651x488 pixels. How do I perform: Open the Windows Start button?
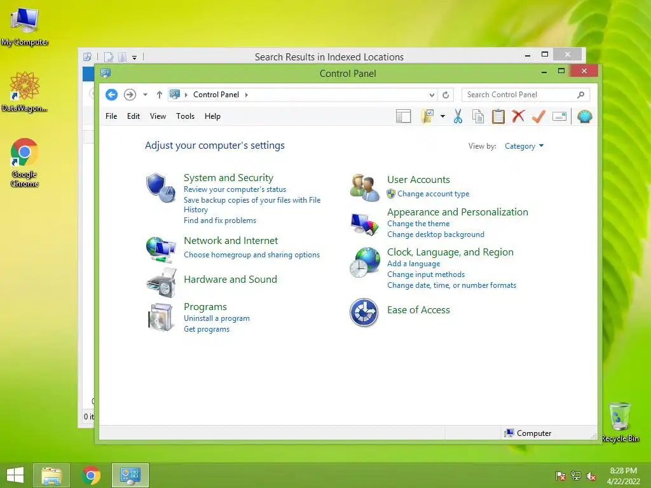(x=15, y=475)
